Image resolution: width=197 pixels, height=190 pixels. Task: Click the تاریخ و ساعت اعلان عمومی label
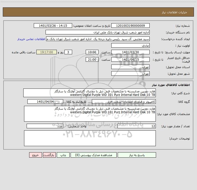coord(92,26)
